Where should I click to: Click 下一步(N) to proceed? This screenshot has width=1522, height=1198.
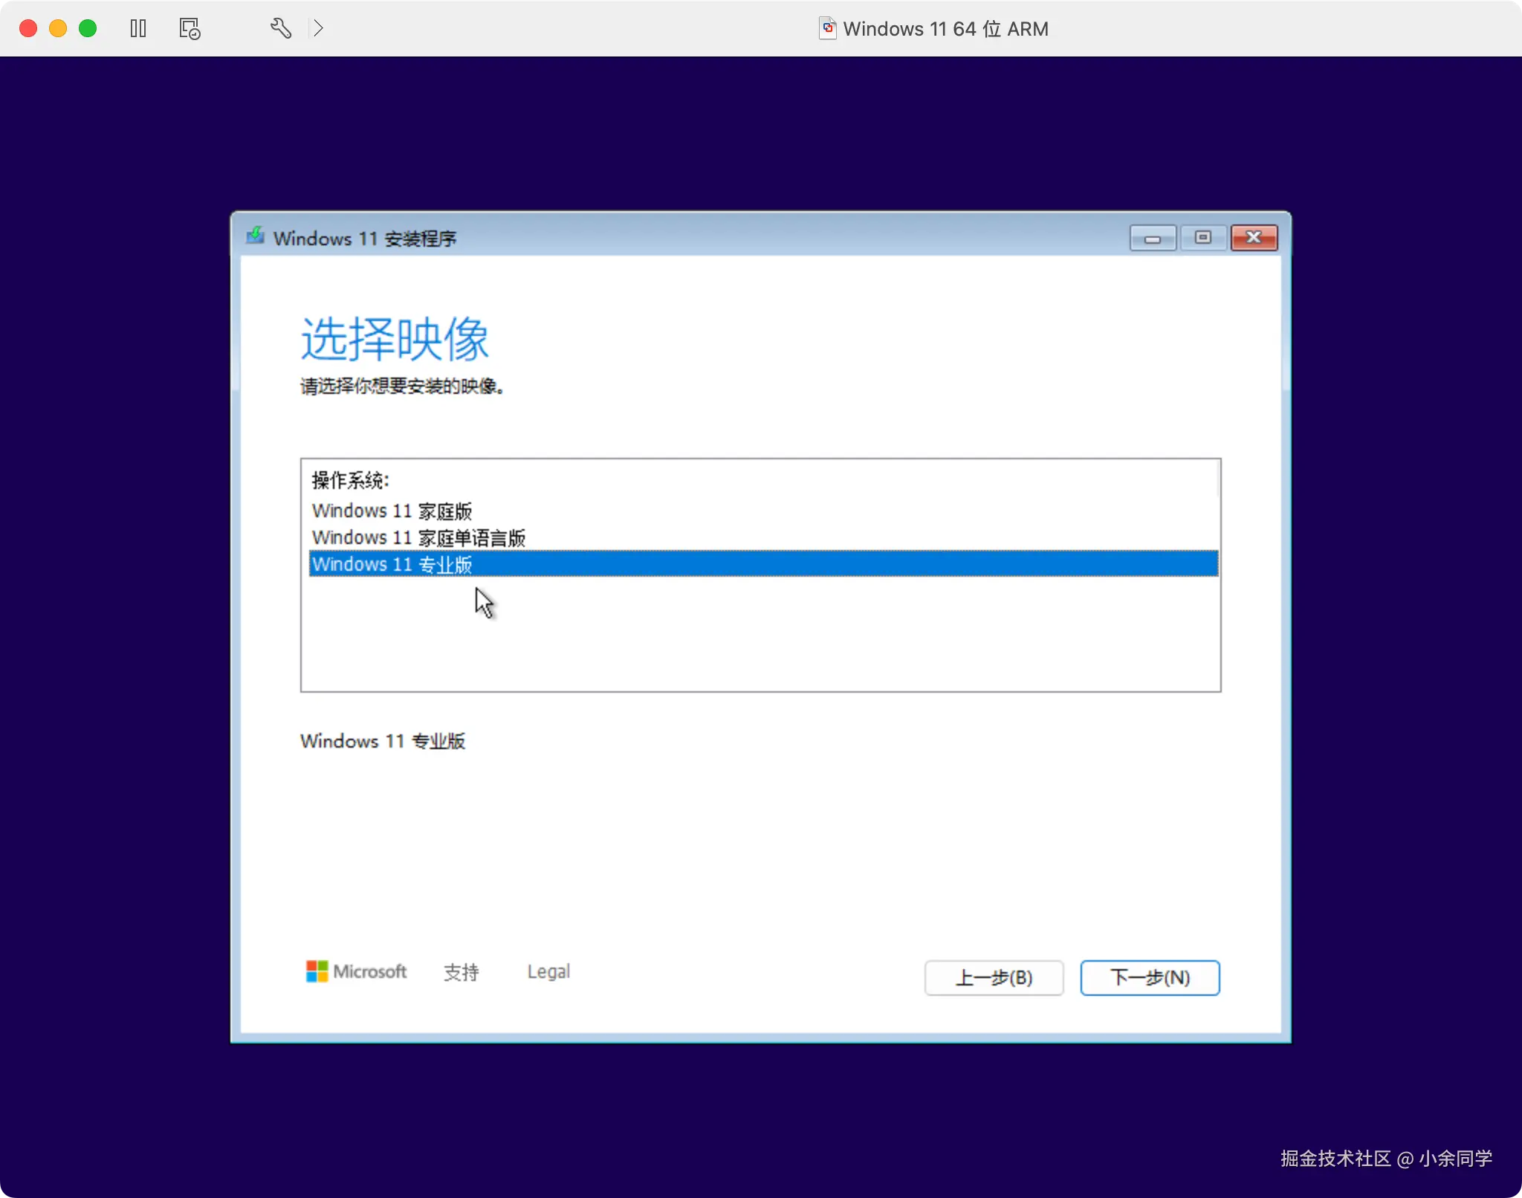1150,978
